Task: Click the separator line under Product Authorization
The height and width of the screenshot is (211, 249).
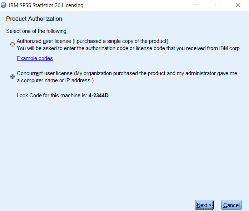Action: pos(124,25)
